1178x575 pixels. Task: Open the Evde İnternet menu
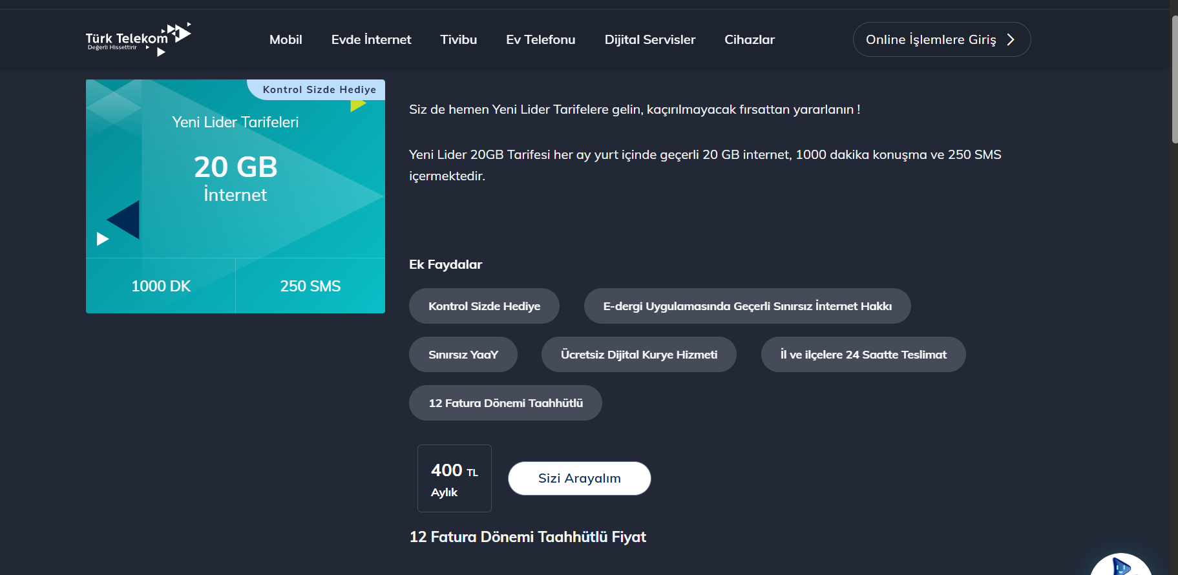tap(371, 39)
